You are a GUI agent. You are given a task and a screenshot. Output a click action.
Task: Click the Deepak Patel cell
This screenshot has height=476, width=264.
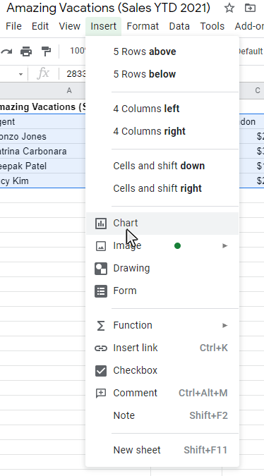coord(42,166)
